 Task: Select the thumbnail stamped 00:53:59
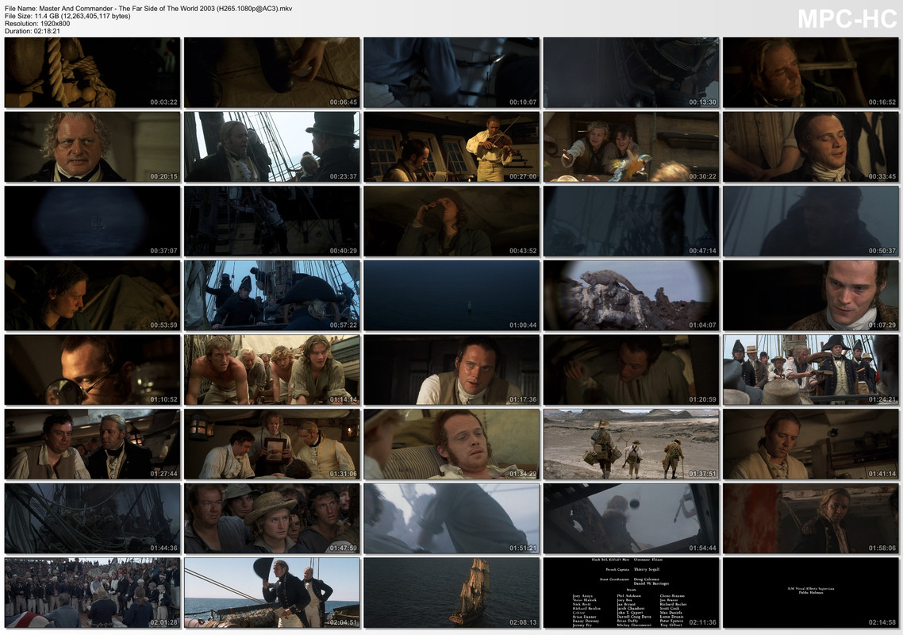92,295
